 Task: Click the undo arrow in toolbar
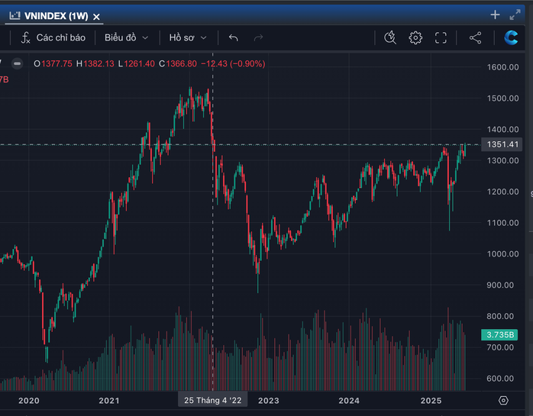point(234,37)
